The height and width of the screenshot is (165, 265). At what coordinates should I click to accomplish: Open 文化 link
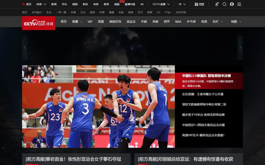[x=83, y=12]
